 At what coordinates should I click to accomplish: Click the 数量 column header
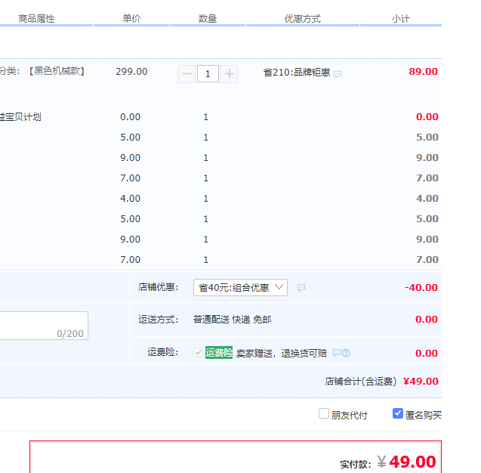click(208, 18)
